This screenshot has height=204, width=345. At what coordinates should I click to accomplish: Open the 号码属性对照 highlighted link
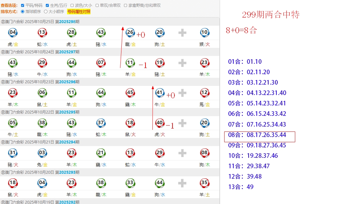pyautogui.click(x=79, y=12)
